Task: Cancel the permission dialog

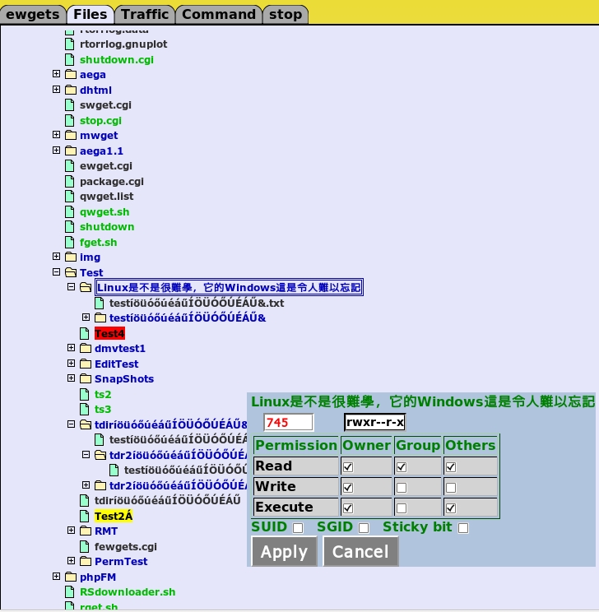Action: point(360,552)
